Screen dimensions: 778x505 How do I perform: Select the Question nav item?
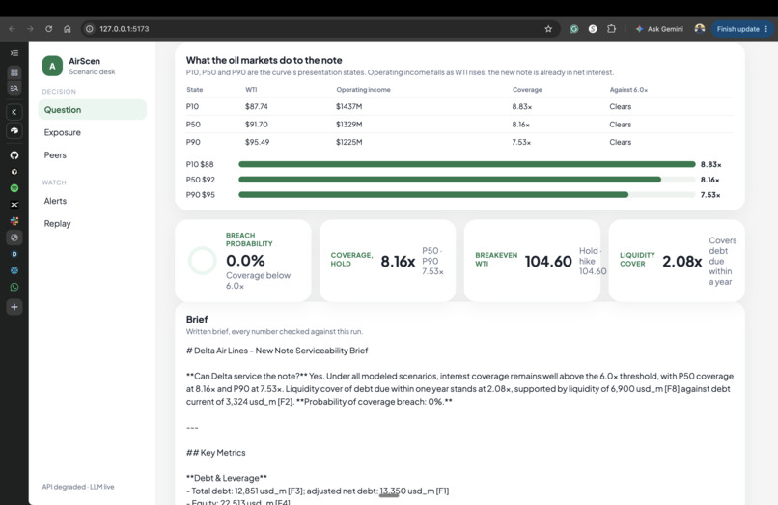(93, 110)
